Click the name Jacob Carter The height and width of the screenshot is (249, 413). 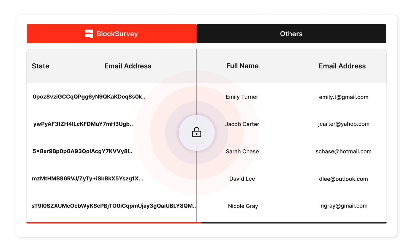[242, 124]
